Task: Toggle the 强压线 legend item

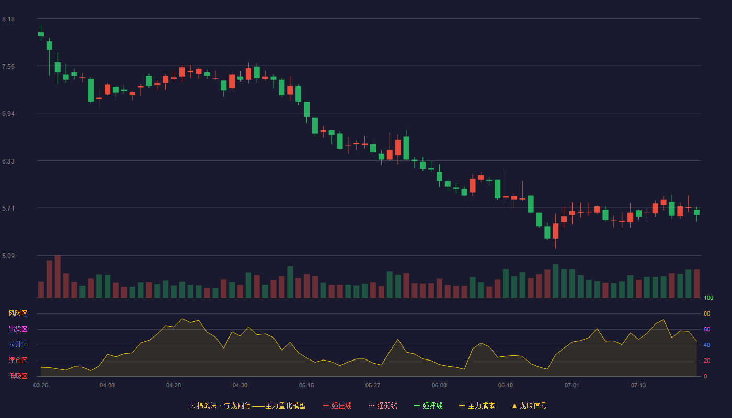Action: tap(337, 405)
